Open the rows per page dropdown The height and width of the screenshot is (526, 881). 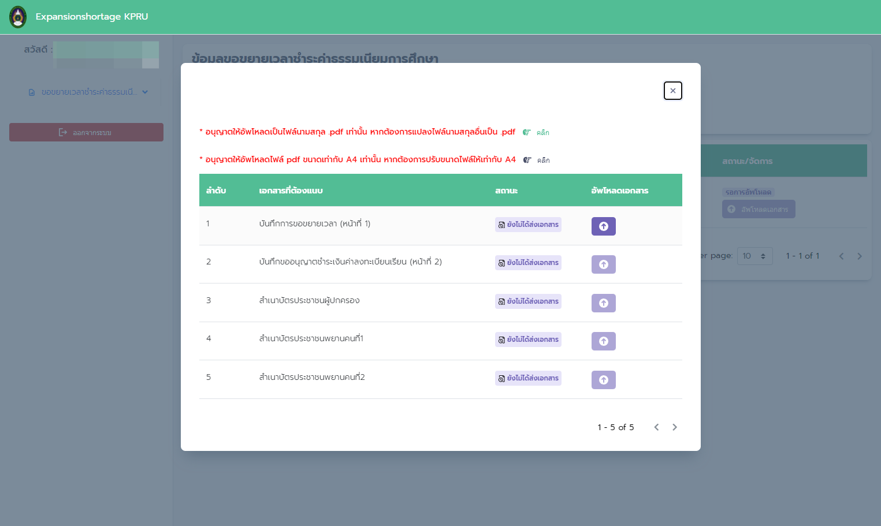(754, 256)
